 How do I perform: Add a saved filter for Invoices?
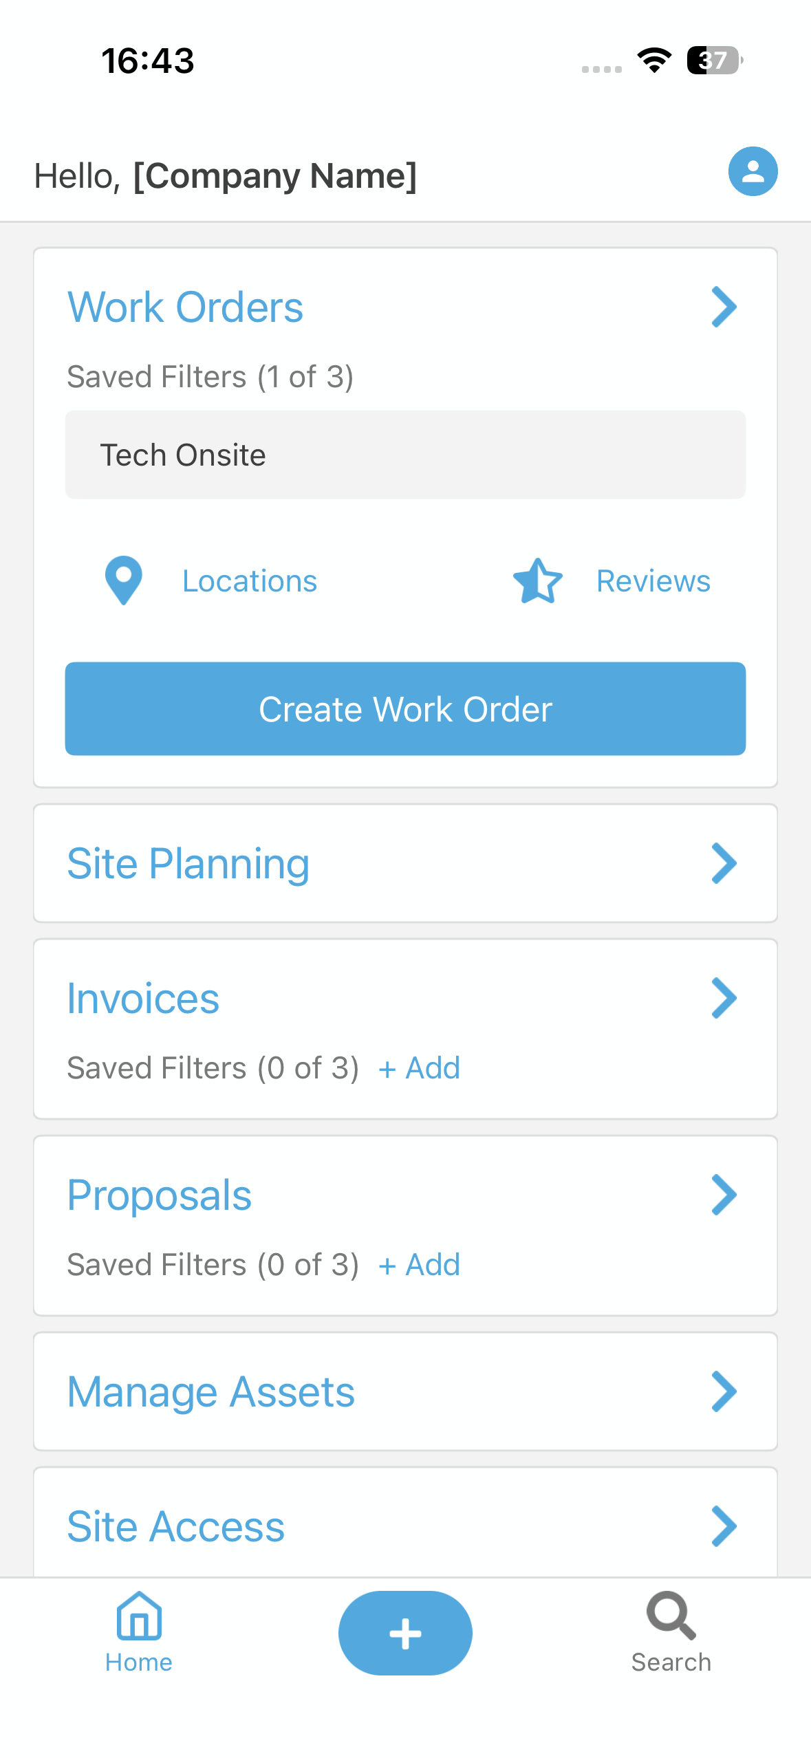click(x=419, y=1068)
